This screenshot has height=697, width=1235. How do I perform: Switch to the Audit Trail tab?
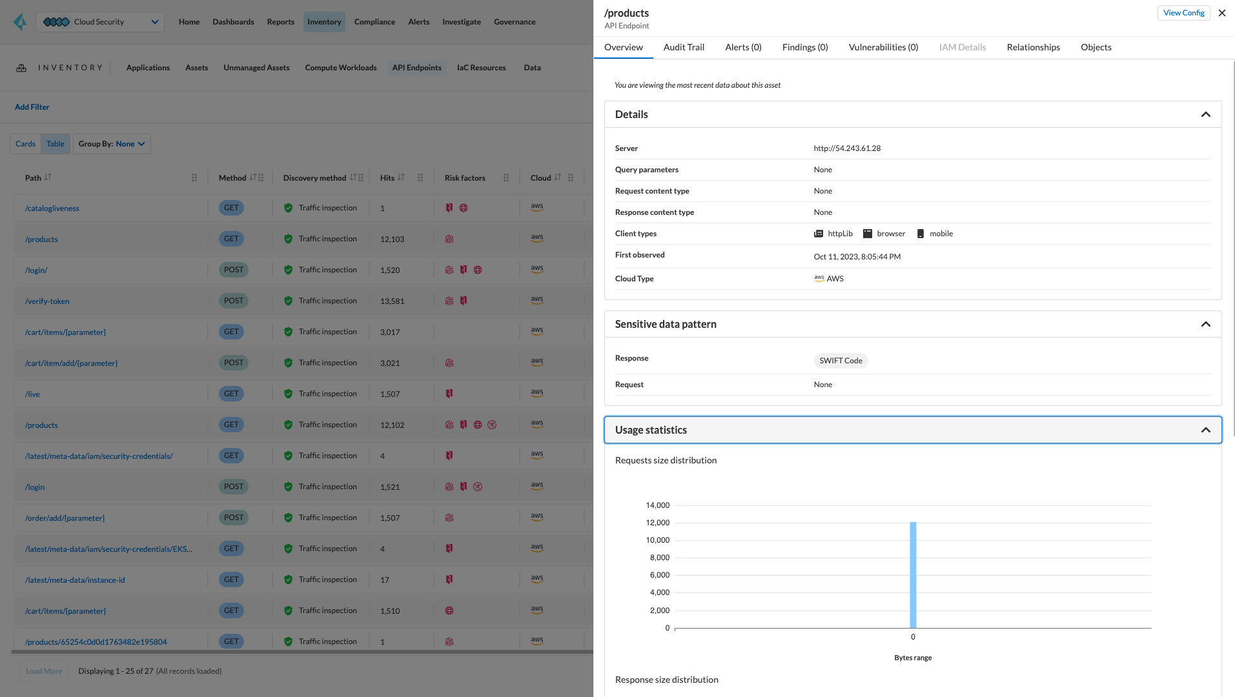(x=684, y=46)
